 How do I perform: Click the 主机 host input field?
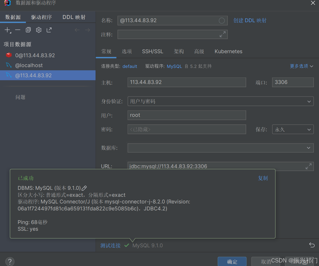pyautogui.click(x=187, y=82)
